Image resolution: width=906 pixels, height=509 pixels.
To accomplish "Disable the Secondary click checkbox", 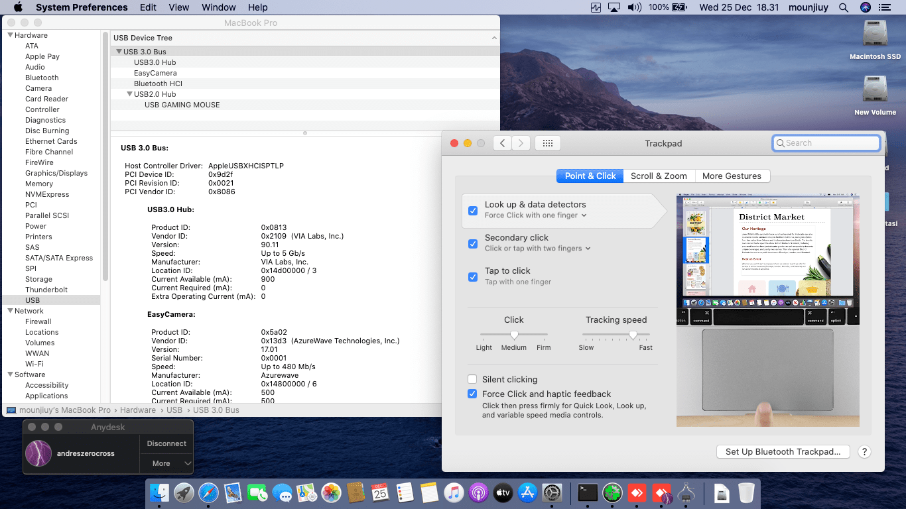I will click(473, 244).
